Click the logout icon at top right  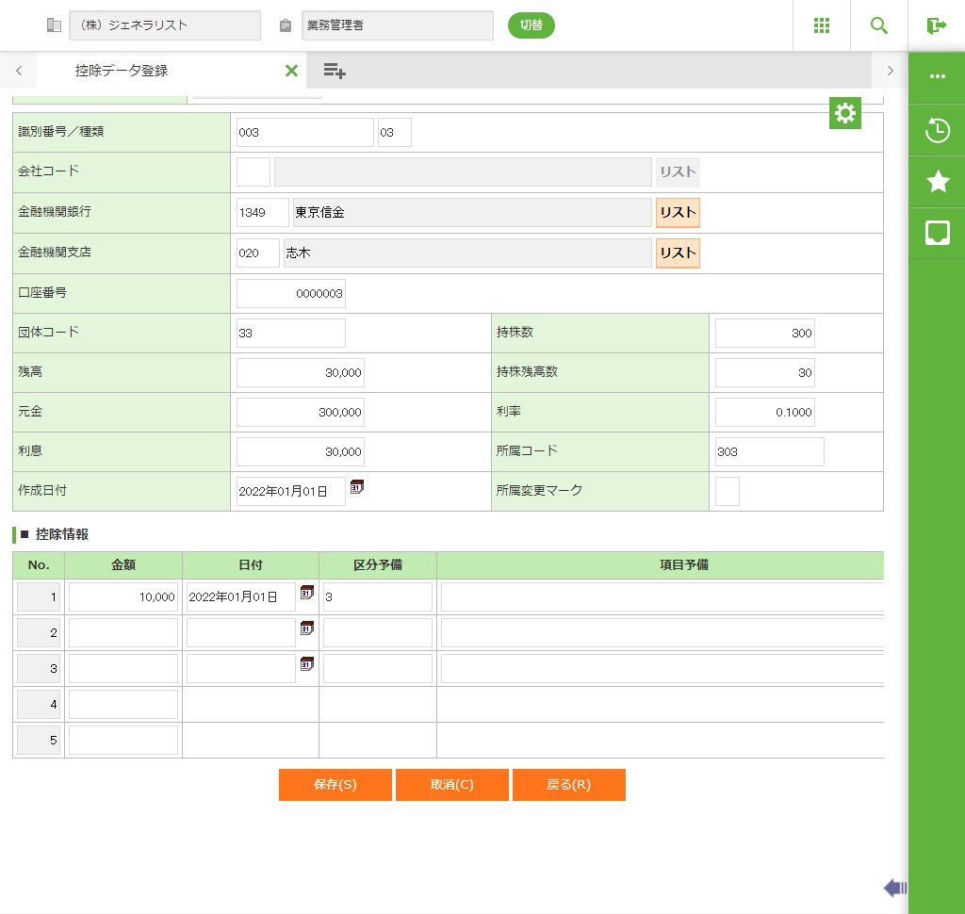936,25
